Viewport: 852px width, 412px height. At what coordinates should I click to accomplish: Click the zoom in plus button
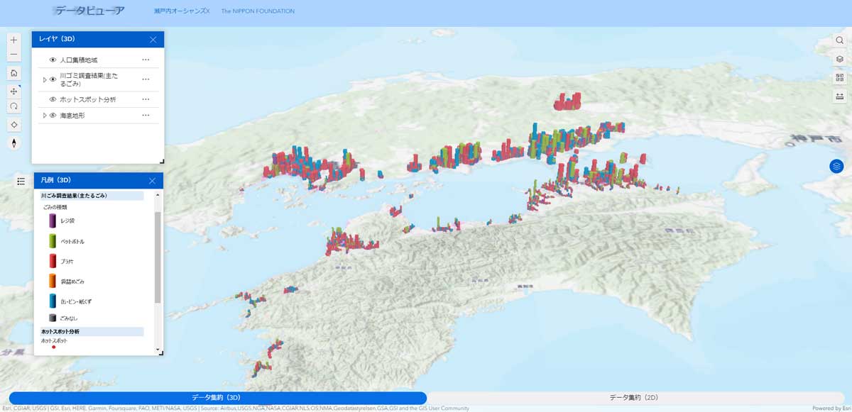[13, 40]
